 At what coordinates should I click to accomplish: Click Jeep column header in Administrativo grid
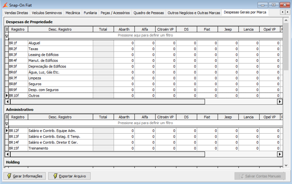point(228,117)
